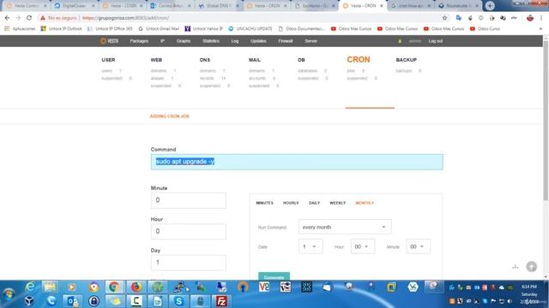Open Firefox in the taskbar
The height and width of the screenshot is (308, 549).
(136, 287)
